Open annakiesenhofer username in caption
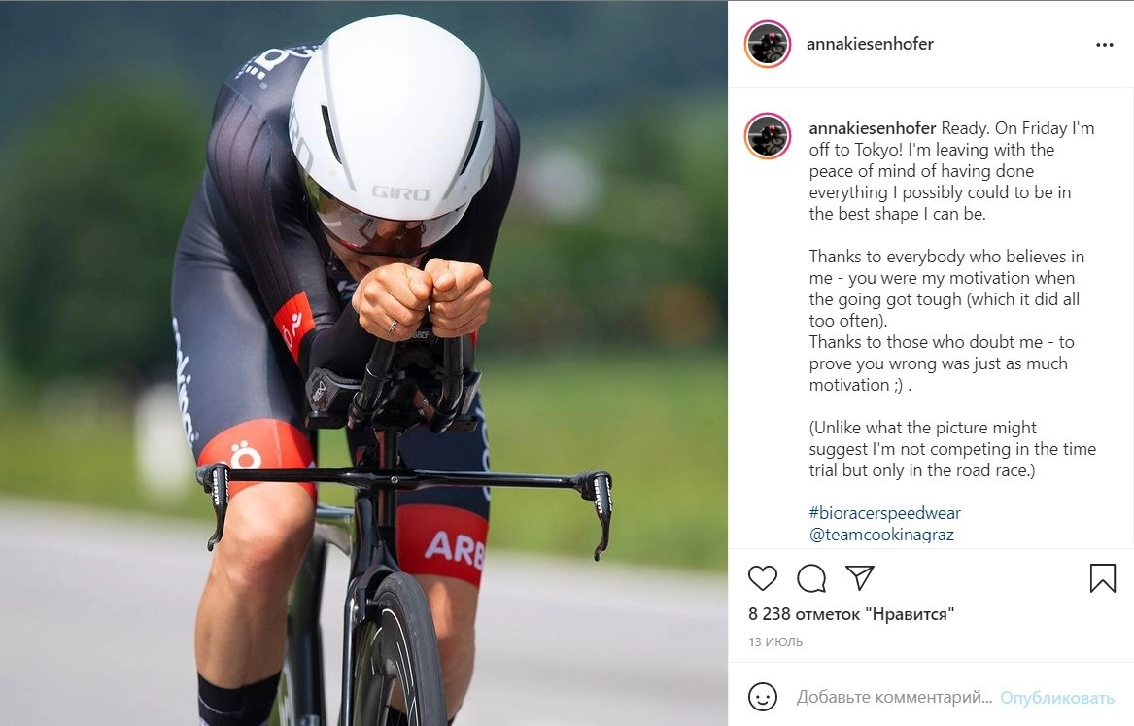Image resolution: width=1134 pixels, height=726 pixels. 873,128
